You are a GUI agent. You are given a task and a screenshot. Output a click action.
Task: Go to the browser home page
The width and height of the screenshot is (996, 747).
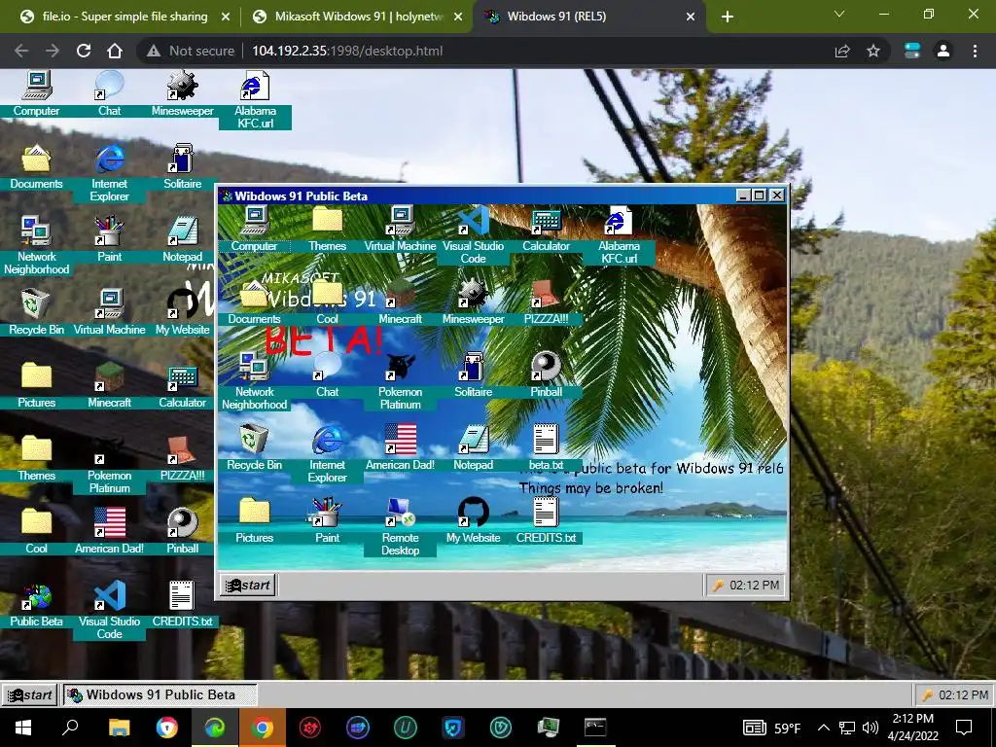(x=115, y=51)
